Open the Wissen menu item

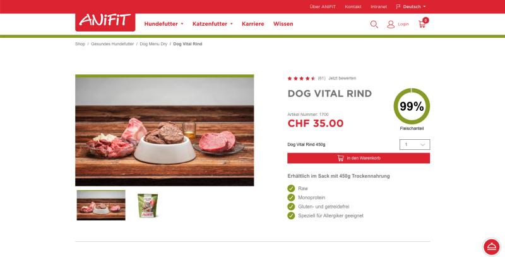[283, 24]
